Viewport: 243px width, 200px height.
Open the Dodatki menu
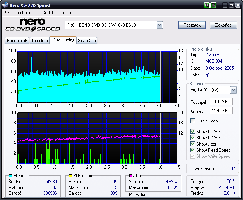[x=49, y=13]
